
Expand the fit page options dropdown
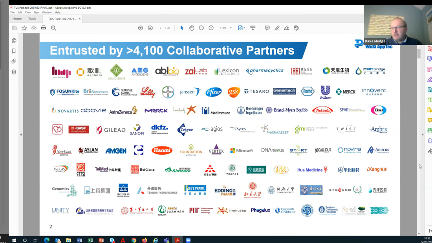coord(244,28)
